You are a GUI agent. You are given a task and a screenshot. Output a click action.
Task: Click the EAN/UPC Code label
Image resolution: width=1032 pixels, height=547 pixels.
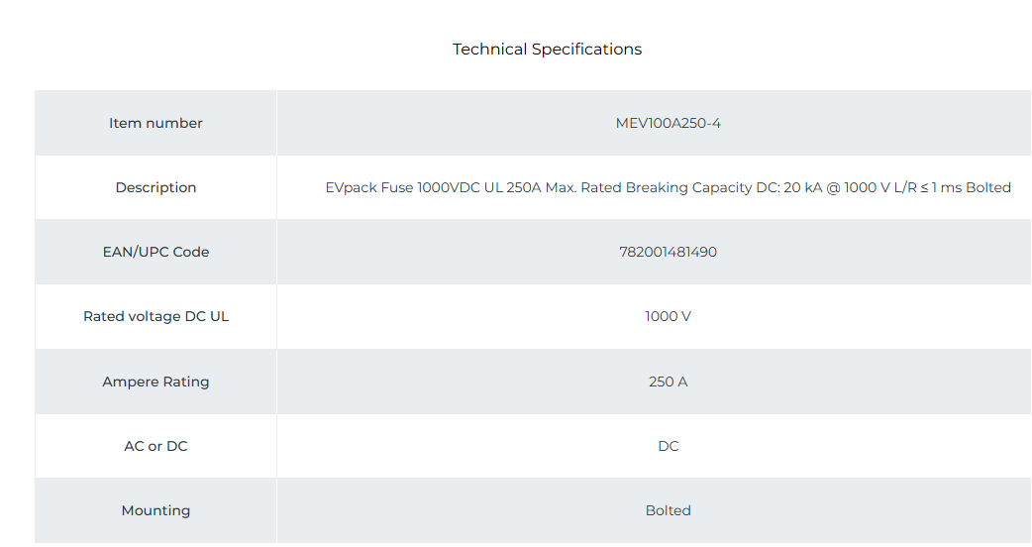[155, 252]
